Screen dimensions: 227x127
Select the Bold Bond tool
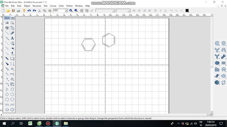[x=7, y=59]
